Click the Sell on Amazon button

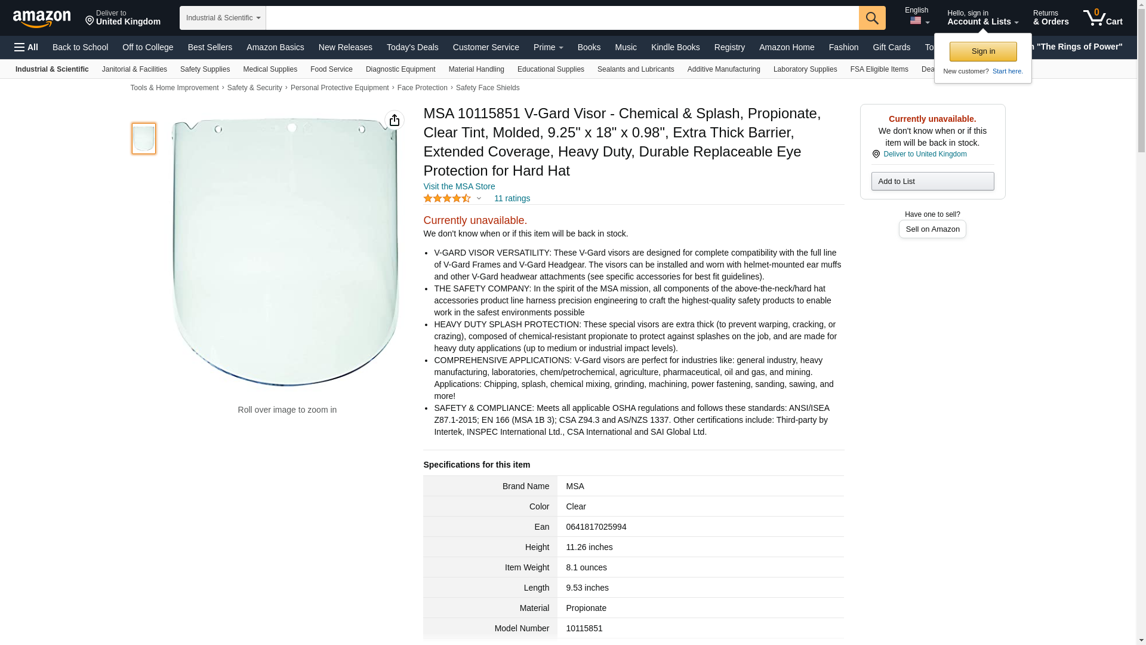(932, 229)
